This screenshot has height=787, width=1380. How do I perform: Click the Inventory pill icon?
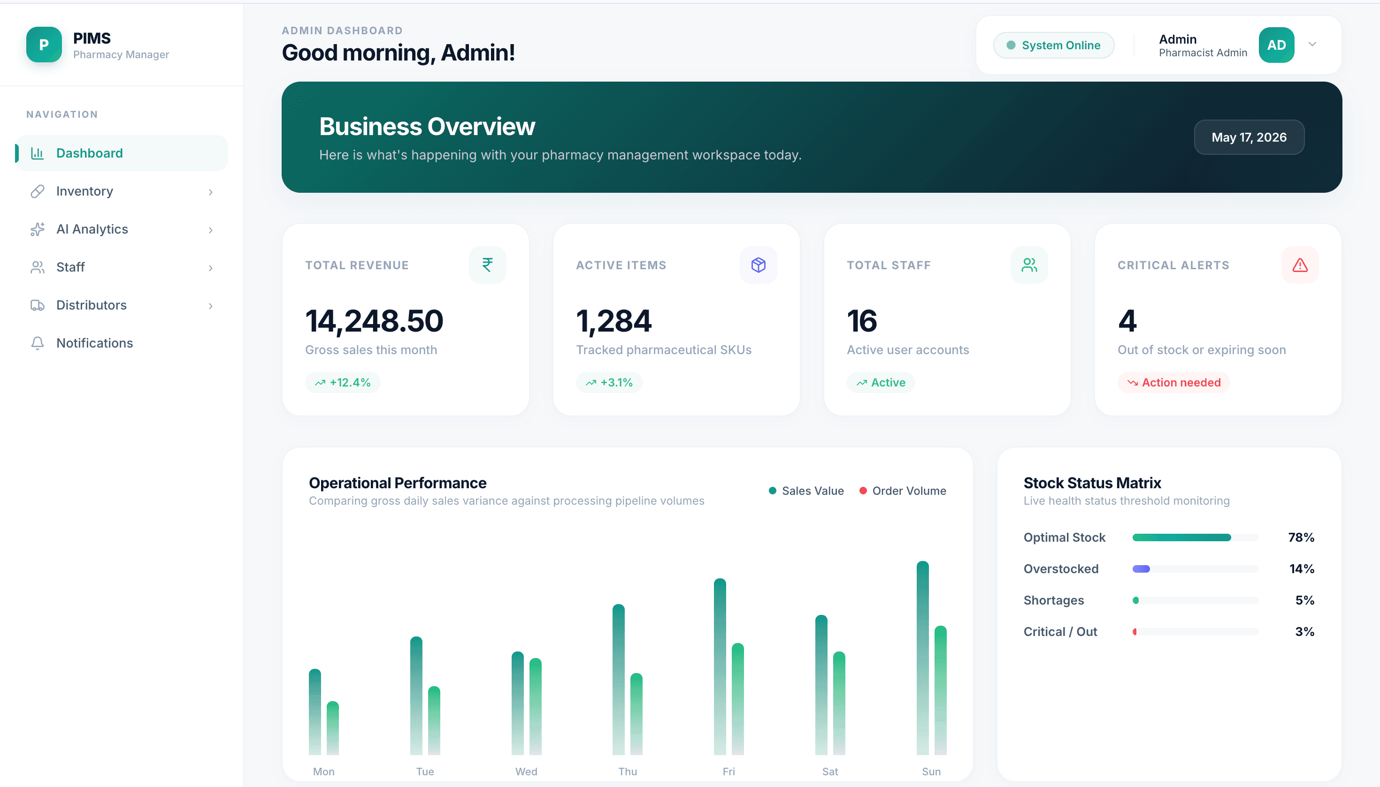[38, 191]
